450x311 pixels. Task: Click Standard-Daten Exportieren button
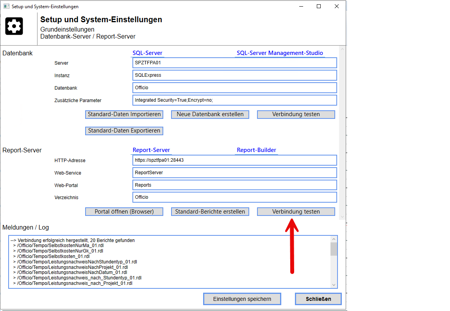(x=124, y=131)
